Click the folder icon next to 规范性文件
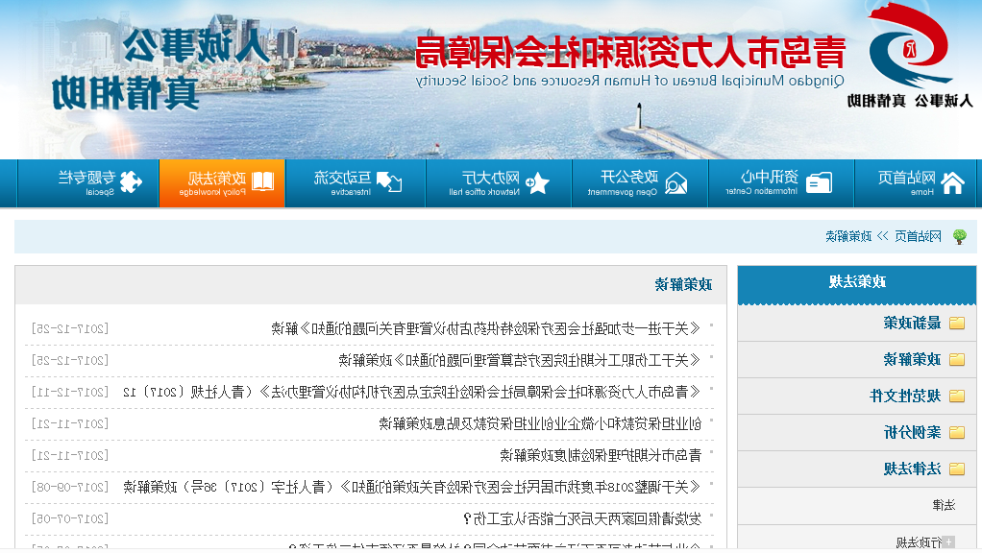Viewport: 982px width, 553px height. (956, 396)
